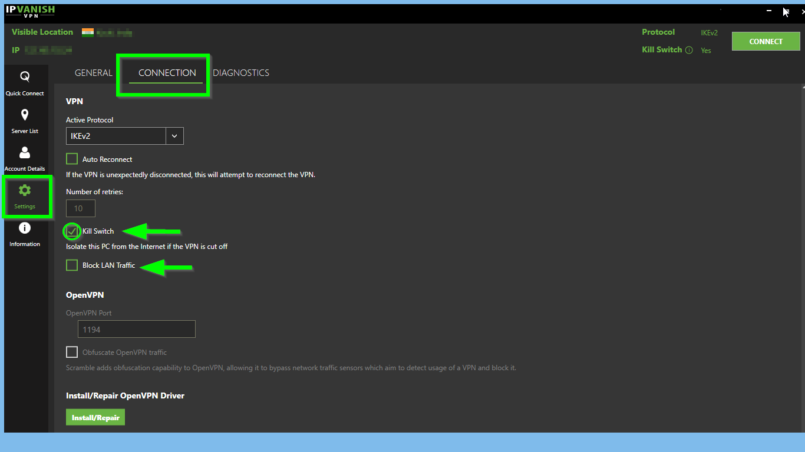
Task: Click the Kill Switch info icon
Action: [x=688, y=50]
